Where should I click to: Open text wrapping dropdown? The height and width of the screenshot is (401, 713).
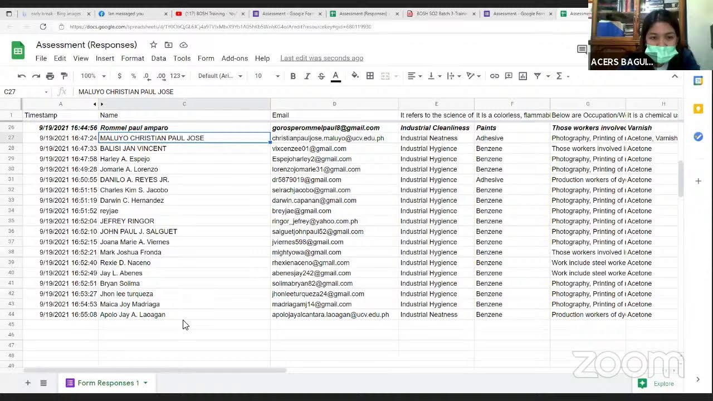coord(453,76)
